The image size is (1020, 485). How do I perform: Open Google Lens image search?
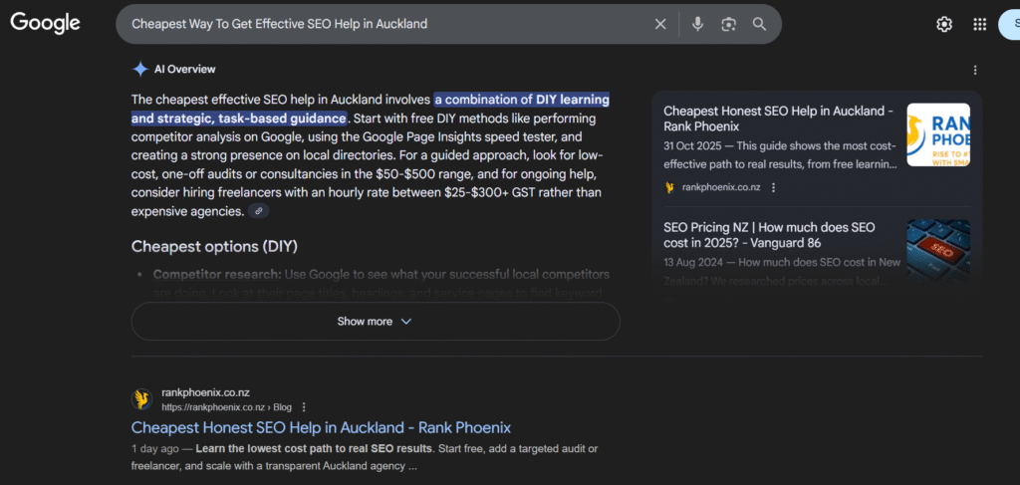[x=729, y=24]
